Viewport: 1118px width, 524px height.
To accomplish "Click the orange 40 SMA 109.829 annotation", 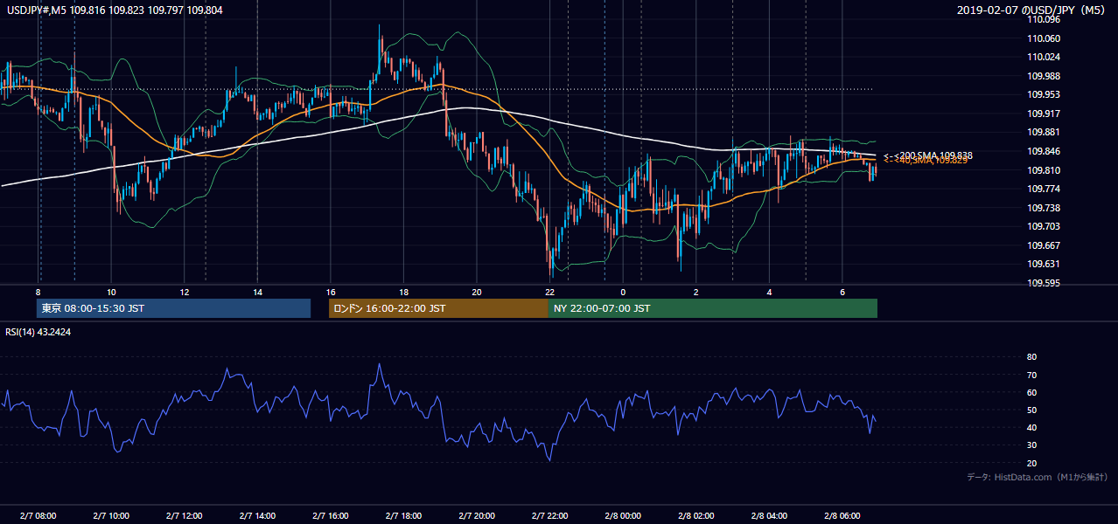I will (925, 161).
